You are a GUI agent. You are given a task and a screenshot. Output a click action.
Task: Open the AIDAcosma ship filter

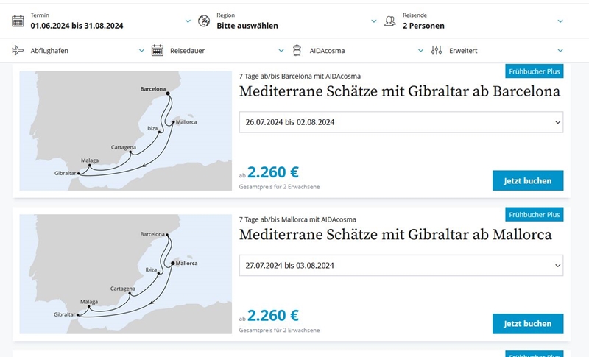(421, 50)
